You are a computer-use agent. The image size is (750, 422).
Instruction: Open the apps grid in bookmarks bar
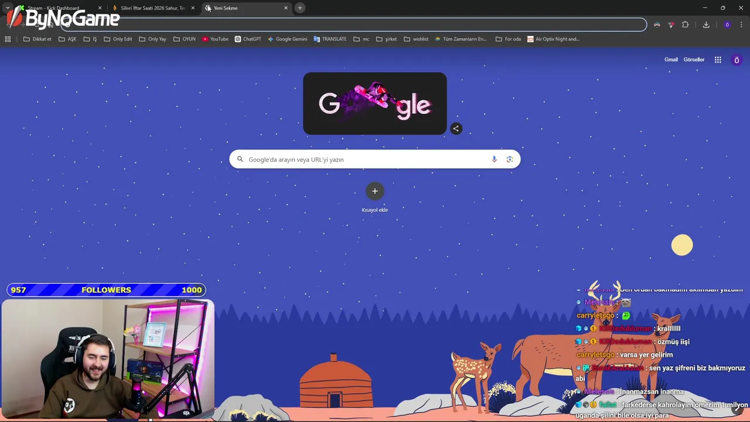pyautogui.click(x=8, y=39)
